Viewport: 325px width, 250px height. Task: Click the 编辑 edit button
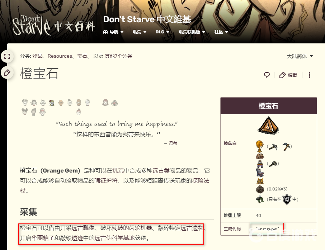pyautogui.click(x=288, y=75)
